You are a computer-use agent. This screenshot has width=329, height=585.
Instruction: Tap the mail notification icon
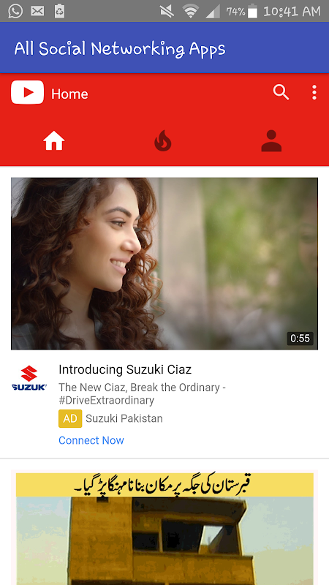pyautogui.click(x=37, y=11)
